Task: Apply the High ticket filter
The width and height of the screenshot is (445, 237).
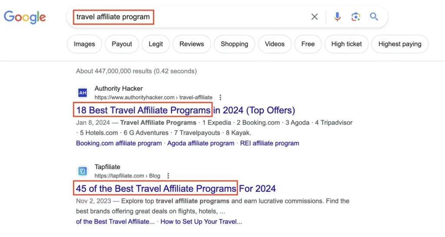Action: [346, 44]
